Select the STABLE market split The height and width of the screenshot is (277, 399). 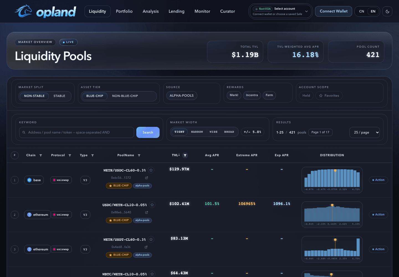pos(59,96)
